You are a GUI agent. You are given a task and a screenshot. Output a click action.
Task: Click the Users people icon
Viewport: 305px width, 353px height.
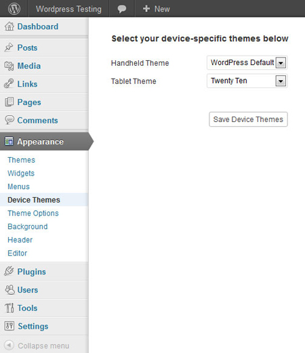9,289
